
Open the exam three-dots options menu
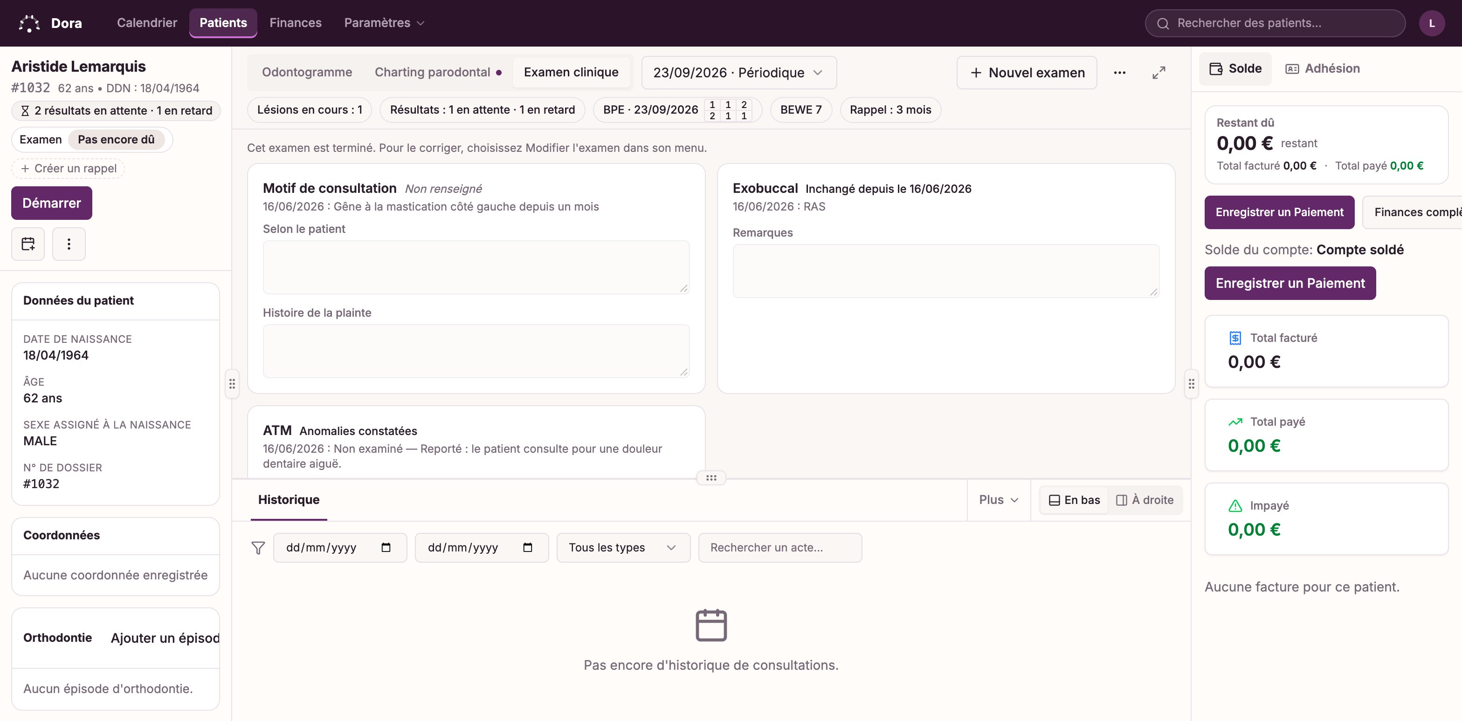[x=1119, y=73]
